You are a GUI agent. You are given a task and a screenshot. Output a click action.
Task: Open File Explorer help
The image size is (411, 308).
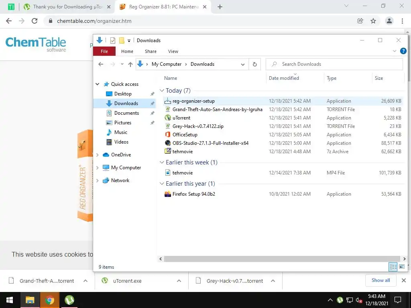pos(403,51)
